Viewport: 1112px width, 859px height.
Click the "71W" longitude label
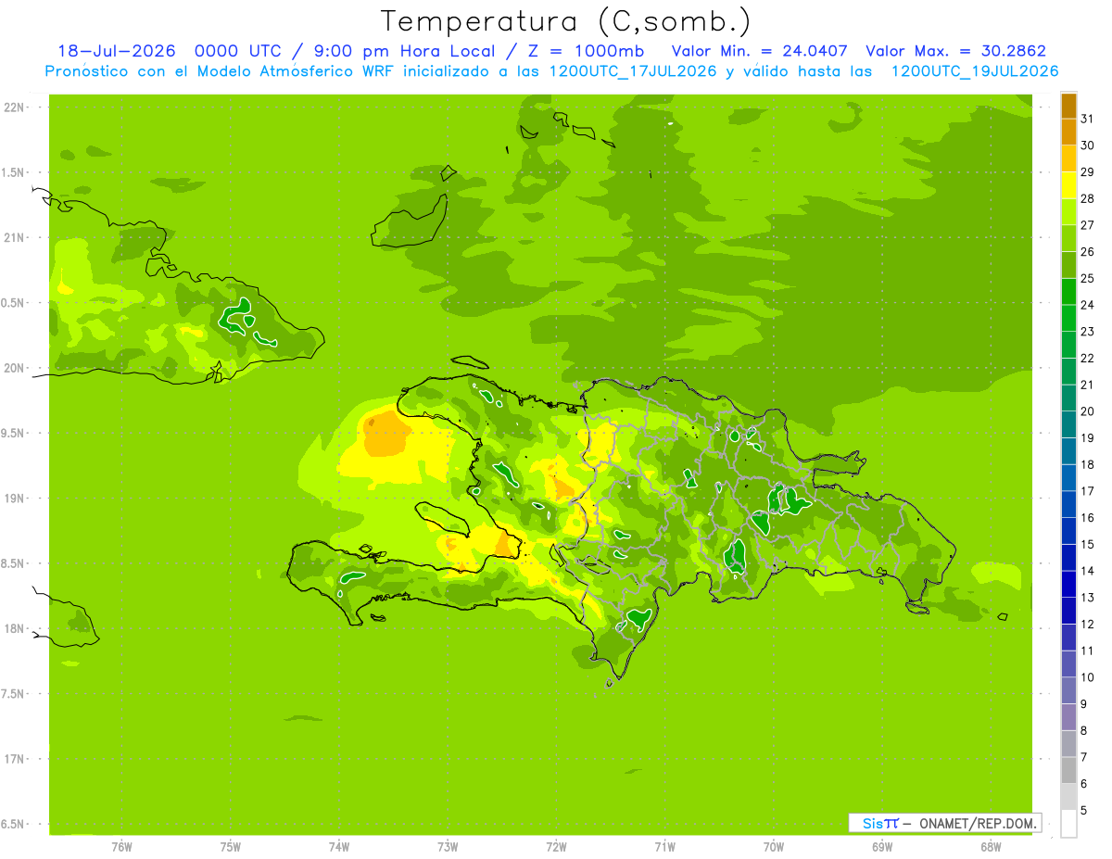coord(664,846)
